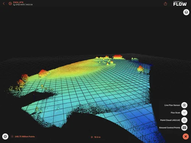Click the 10.0 m grid spacing value

click(x=97, y=137)
